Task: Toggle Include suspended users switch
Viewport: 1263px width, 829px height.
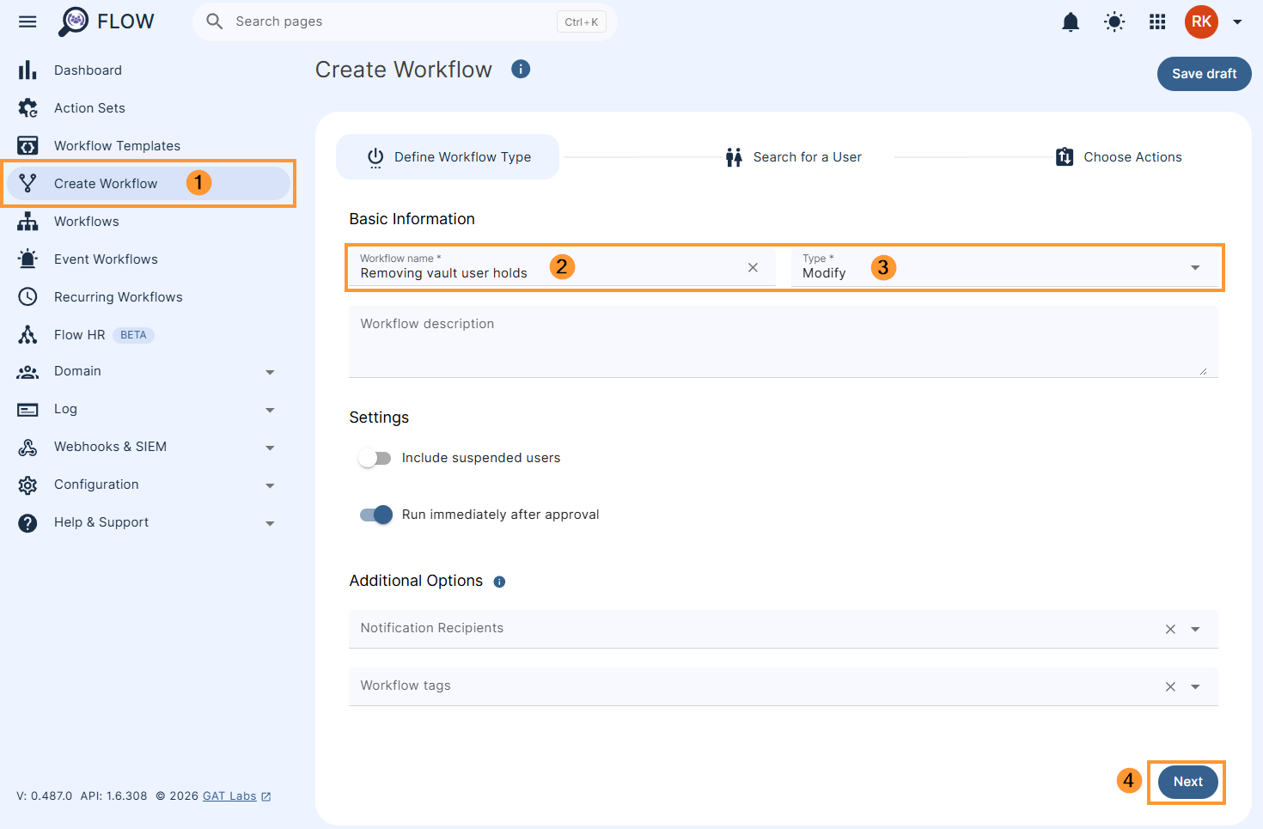Action: pos(375,458)
